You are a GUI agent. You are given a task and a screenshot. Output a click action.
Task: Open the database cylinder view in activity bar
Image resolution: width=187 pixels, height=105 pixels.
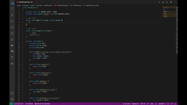click(12, 57)
